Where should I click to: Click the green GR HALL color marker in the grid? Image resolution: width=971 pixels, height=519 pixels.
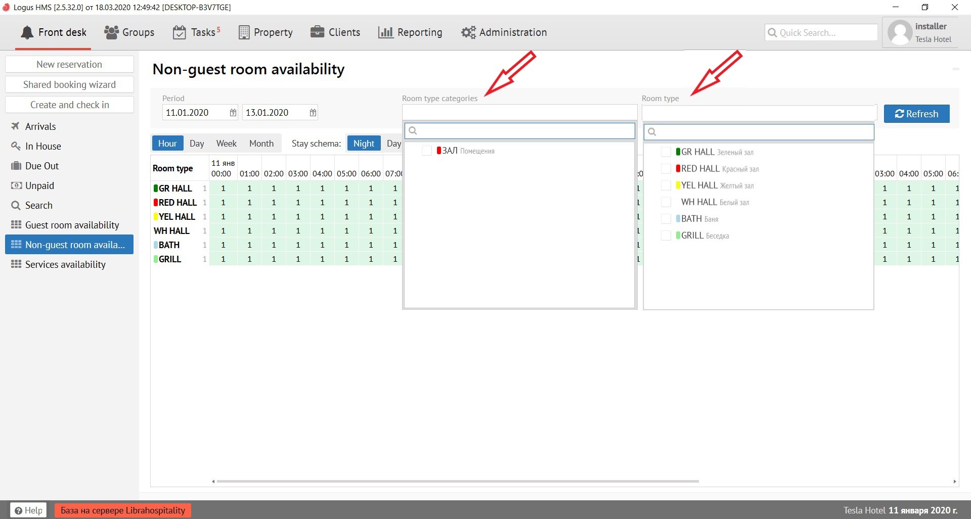(x=156, y=188)
